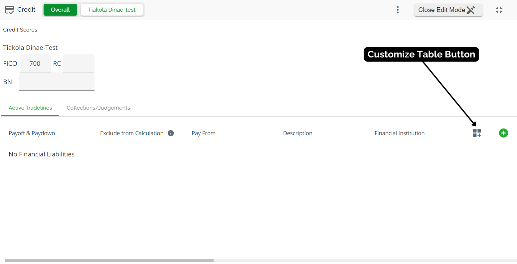Click Close Edit Mode button
Screen dimensions: 517x264
point(448,10)
